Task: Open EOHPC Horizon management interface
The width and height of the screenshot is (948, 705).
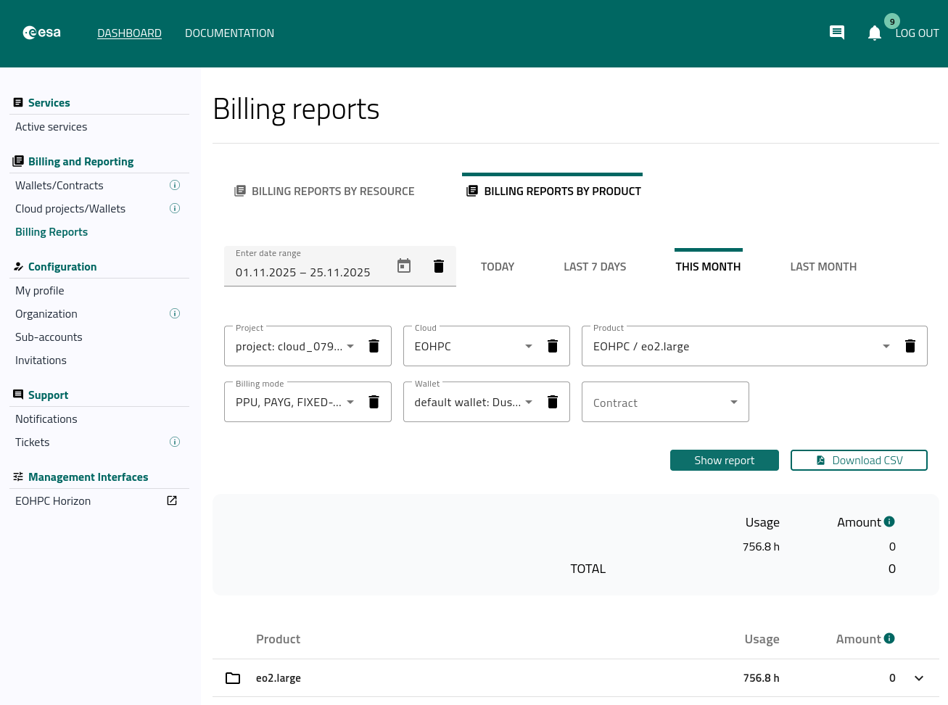Action: 53,501
